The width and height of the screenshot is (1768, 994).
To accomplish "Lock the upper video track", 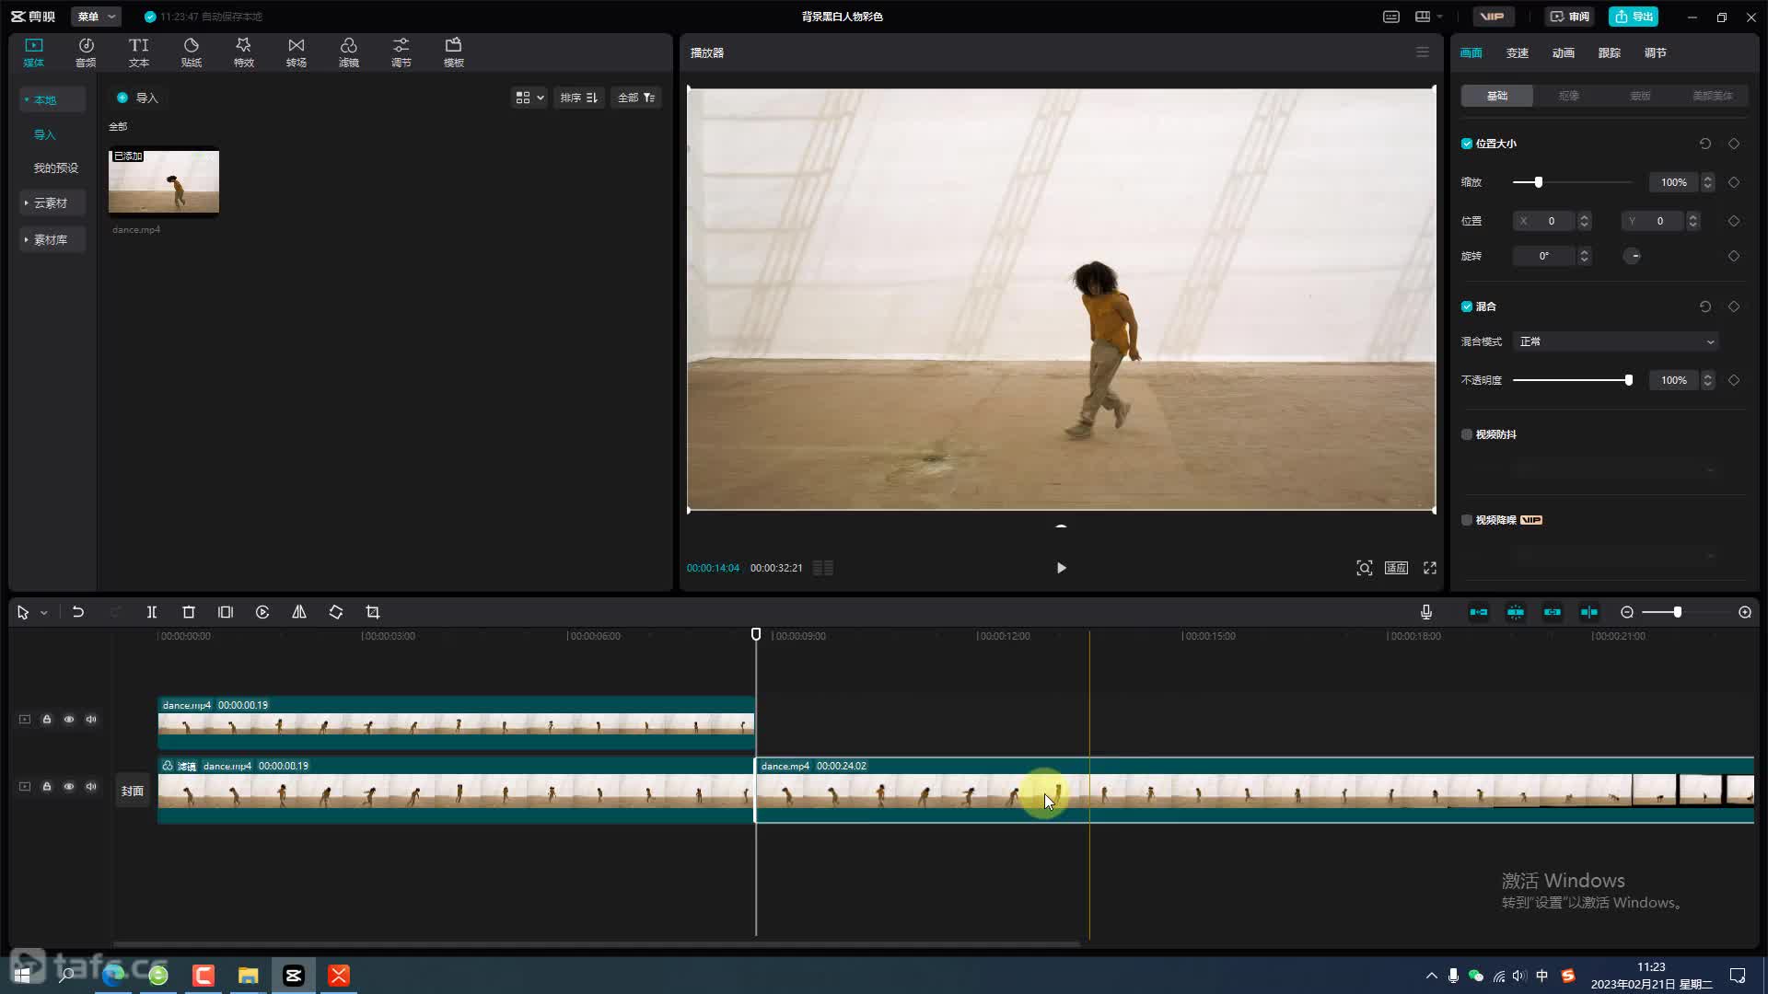I will pyautogui.click(x=47, y=720).
